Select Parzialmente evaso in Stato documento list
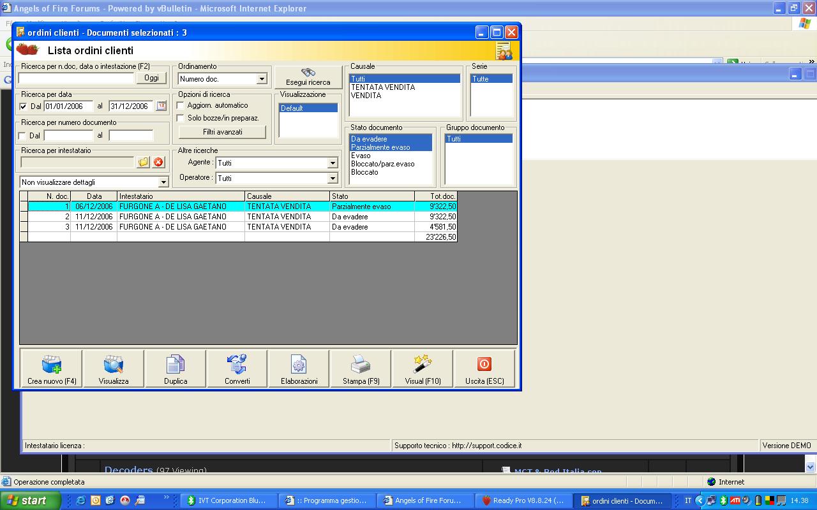The height and width of the screenshot is (510, 817). (x=391, y=147)
